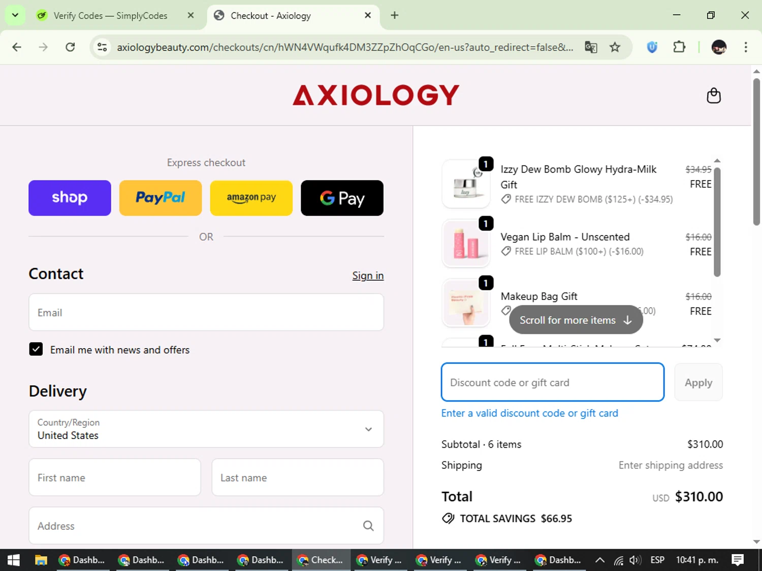Open the tab search dropdown arrow
This screenshot has width=762, height=571.
pyautogui.click(x=15, y=15)
